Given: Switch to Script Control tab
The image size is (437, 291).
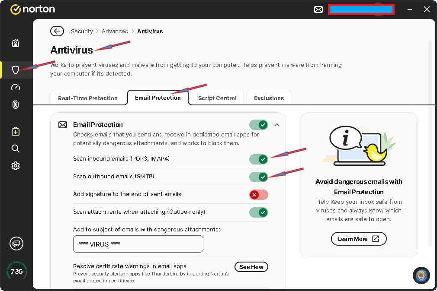Looking at the screenshot, I should click(217, 98).
